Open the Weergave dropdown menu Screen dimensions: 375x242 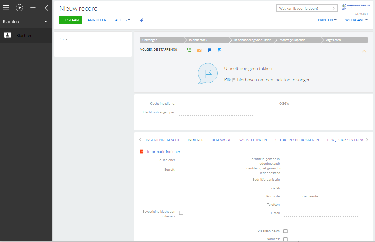pyautogui.click(x=356, y=20)
